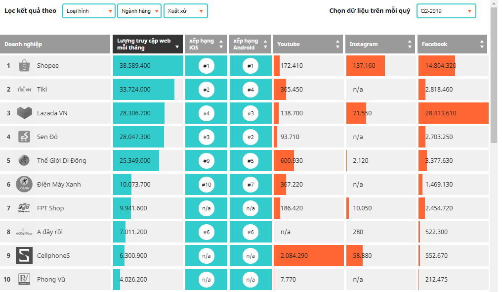The image size is (502, 292).
Task: Click the Thế Giới Di Động logo
Action: click(24, 160)
